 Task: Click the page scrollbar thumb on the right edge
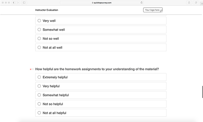(202, 92)
